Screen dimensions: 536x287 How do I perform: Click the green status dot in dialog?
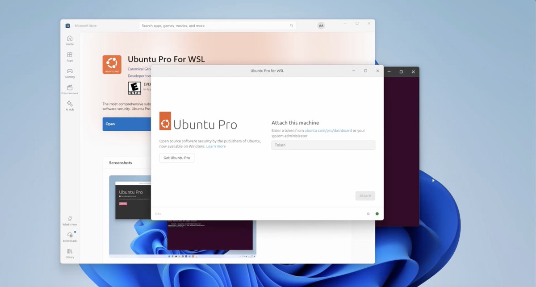(377, 214)
